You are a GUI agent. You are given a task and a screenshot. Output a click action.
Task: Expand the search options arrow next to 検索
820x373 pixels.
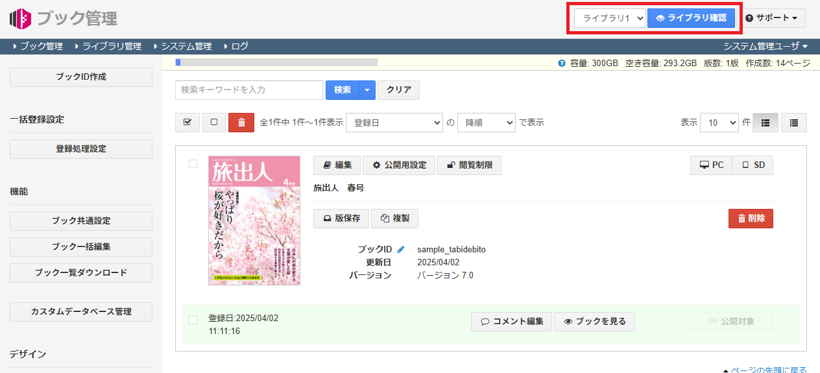coord(367,90)
